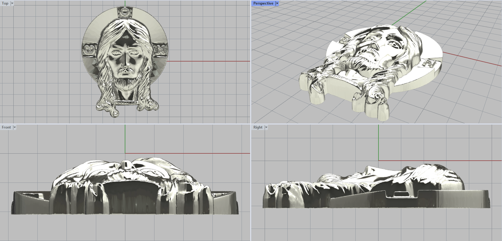The height and width of the screenshot is (241, 502).
Task: Click the Top viewport title label
Action: click(x=5, y=3)
